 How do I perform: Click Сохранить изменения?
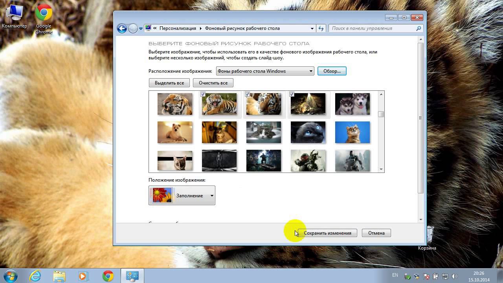click(327, 233)
